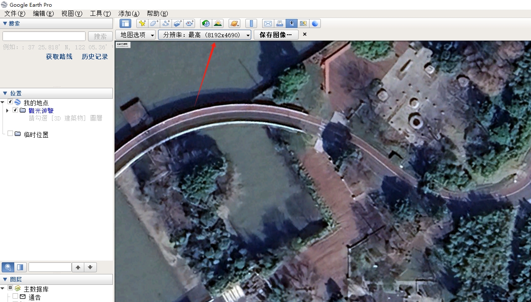Click the layers icon beside 主数据库
531x302 pixels.
[x=18, y=289]
